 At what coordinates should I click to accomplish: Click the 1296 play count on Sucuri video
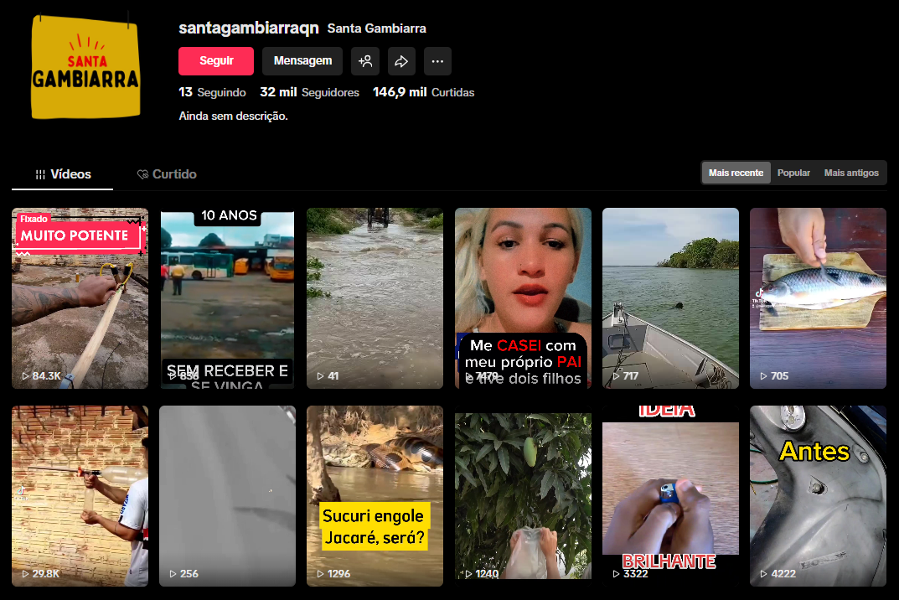333,574
